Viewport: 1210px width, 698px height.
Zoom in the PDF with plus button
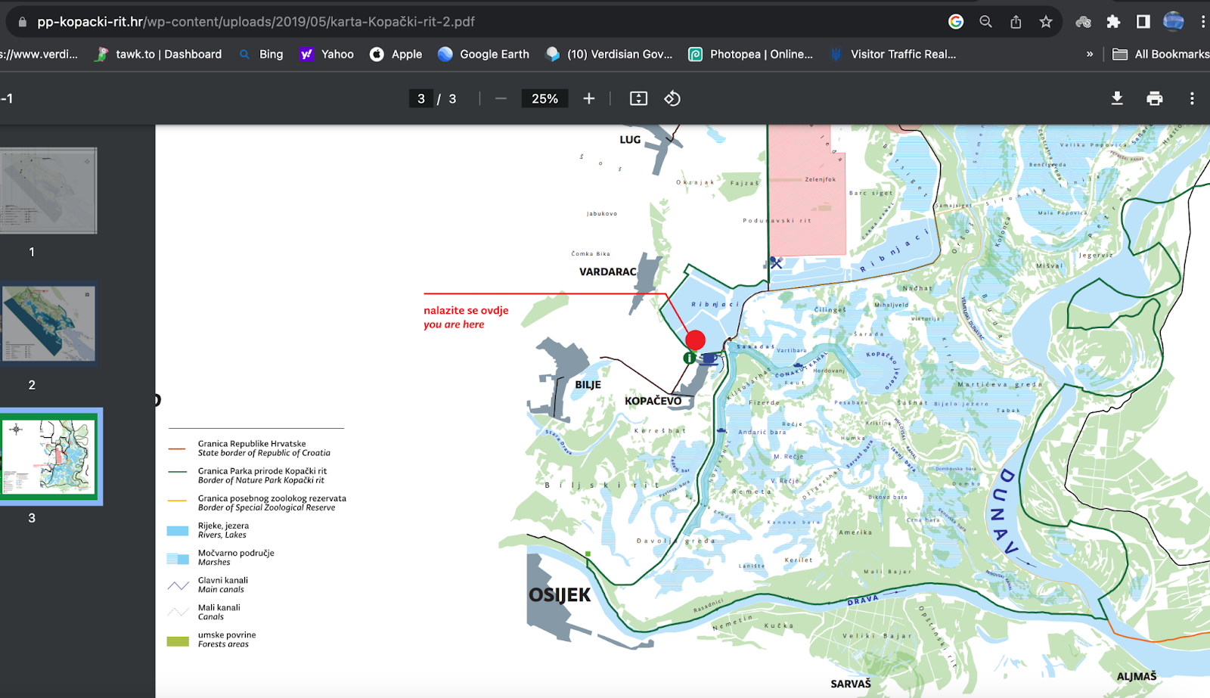(589, 98)
